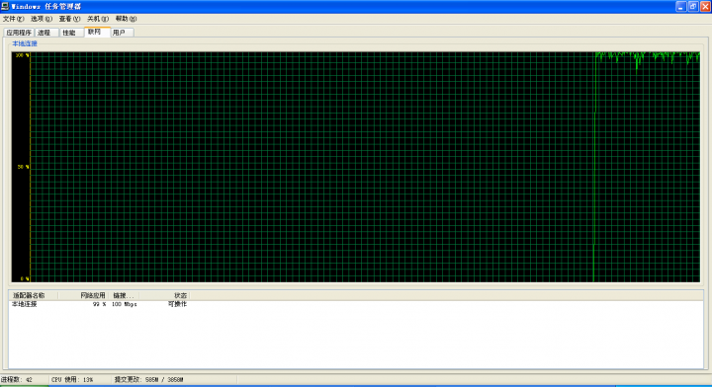Switch to the 用户 tab
The height and width of the screenshot is (387, 712).
(x=122, y=33)
